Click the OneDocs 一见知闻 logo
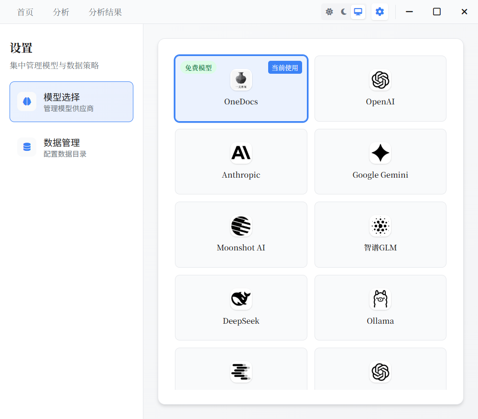 tap(241, 80)
